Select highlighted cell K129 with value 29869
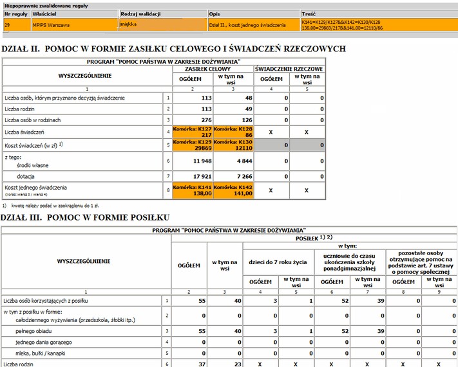This screenshot has width=458, height=367. [193, 145]
